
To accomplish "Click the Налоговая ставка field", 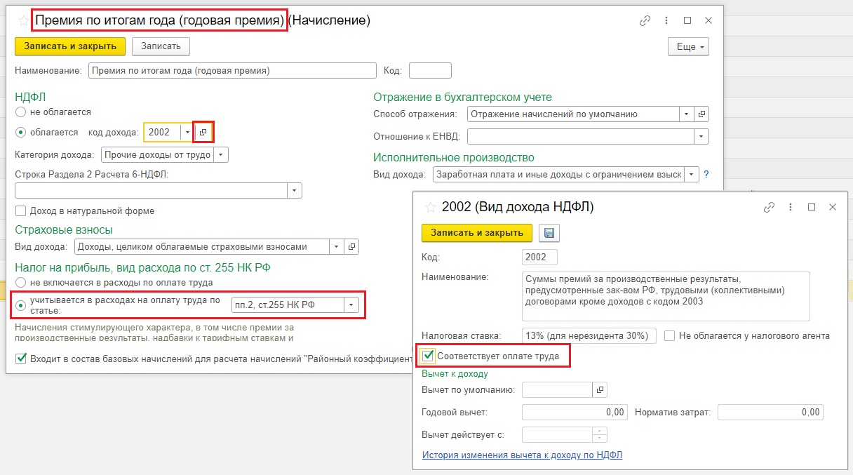I will click(589, 335).
